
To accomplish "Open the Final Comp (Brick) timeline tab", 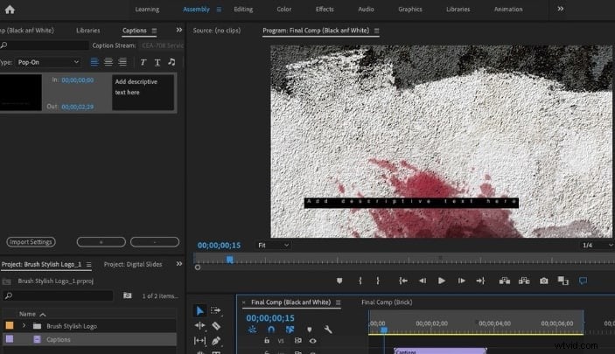I will (387, 302).
